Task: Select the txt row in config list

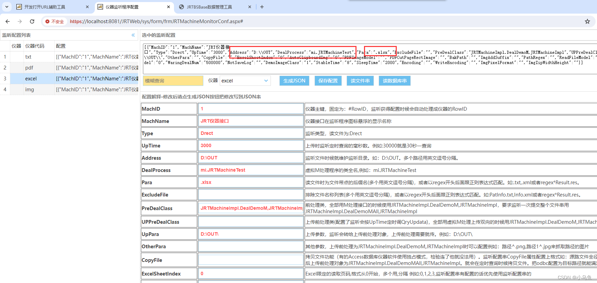Action: pos(69,57)
